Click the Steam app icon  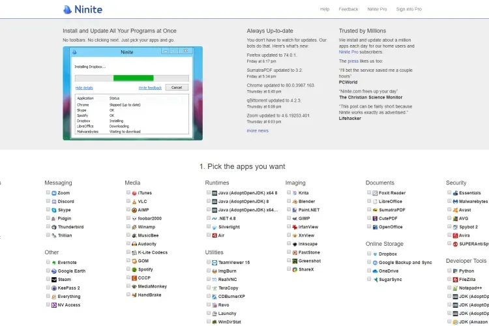[54, 280]
